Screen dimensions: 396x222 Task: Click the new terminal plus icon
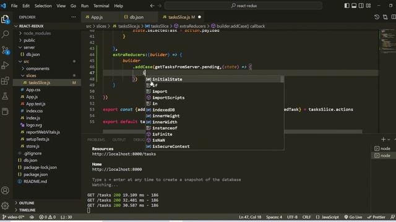(383, 139)
